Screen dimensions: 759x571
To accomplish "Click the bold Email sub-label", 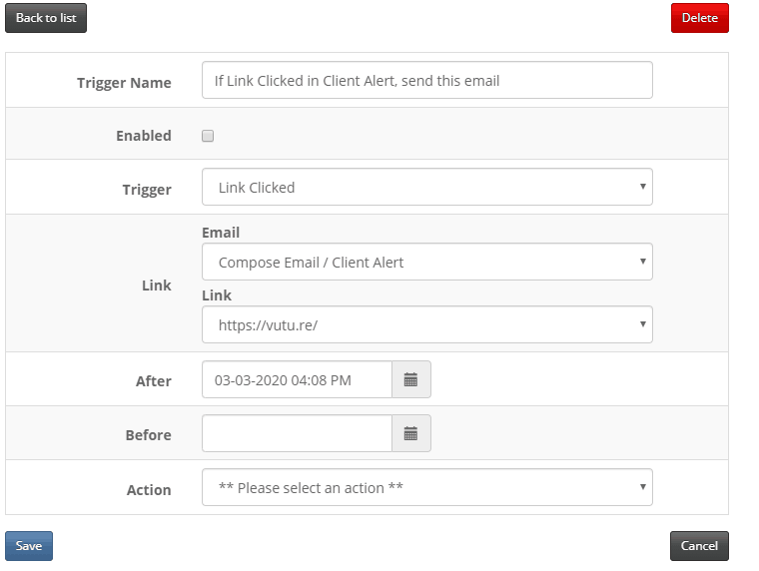I will [221, 233].
